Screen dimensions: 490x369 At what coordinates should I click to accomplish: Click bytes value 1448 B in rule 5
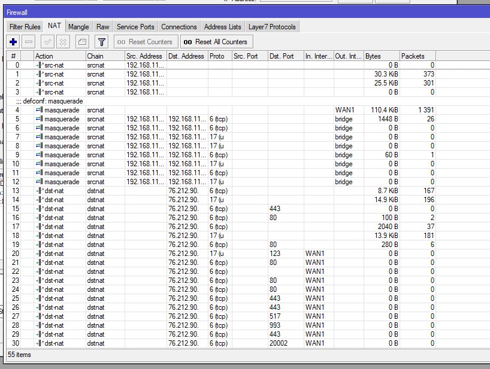(x=388, y=119)
